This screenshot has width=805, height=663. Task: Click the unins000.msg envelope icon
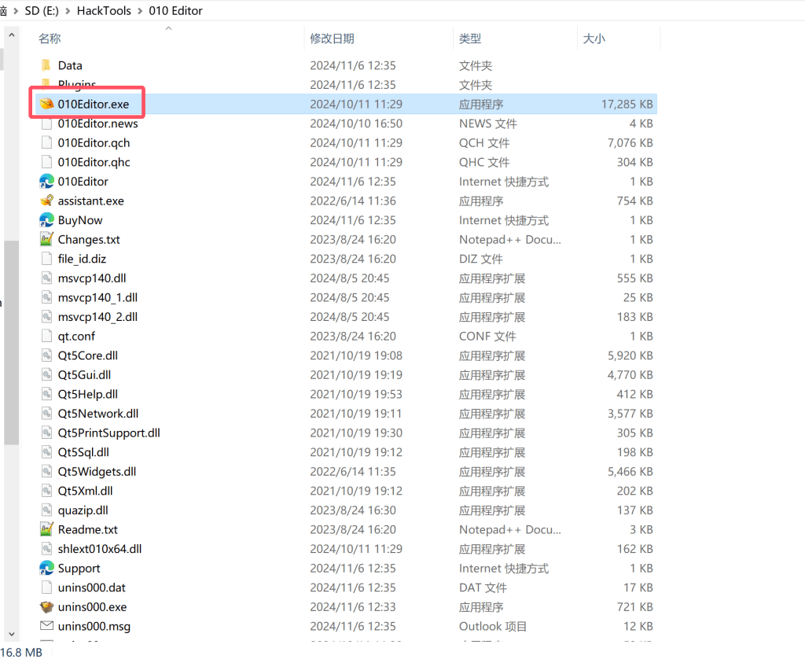click(x=46, y=626)
